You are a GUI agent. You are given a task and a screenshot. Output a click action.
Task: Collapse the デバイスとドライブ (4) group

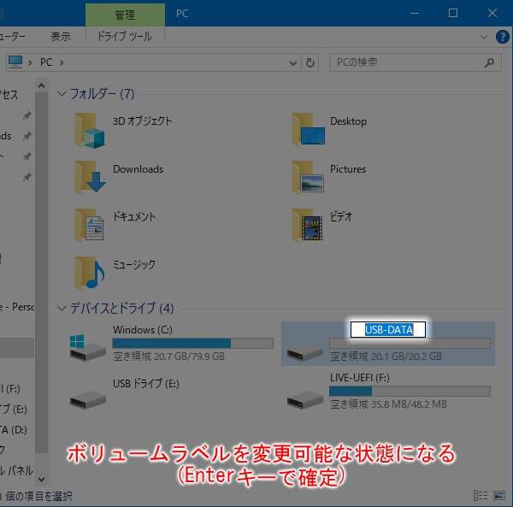click(x=62, y=308)
